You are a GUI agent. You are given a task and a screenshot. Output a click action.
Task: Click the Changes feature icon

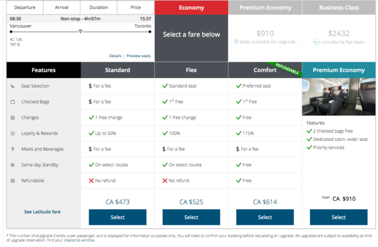pos(12,118)
